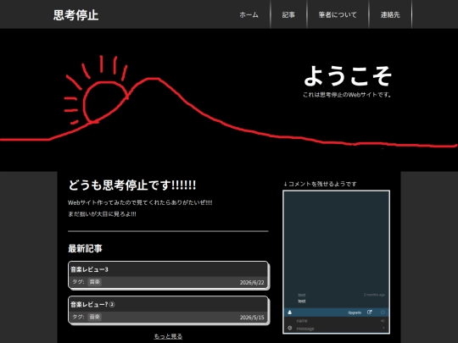The image size is (458, 343).
Task: Open the emoji icon beside the message field
Action: pyautogui.click(x=290, y=328)
